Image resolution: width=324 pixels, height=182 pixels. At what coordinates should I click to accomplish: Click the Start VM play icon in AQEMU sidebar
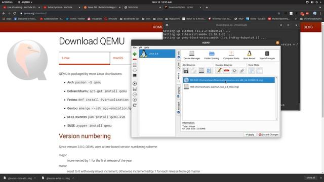[x=135, y=83]
